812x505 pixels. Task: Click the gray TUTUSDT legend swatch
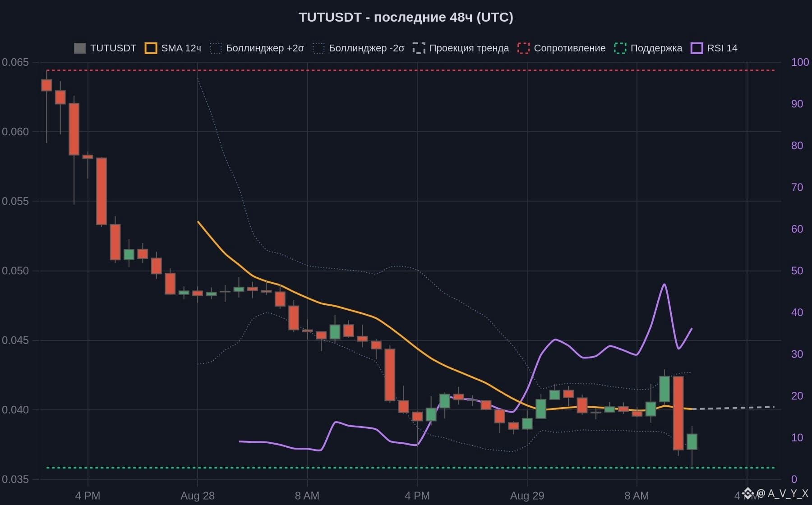tap(80, 48)
